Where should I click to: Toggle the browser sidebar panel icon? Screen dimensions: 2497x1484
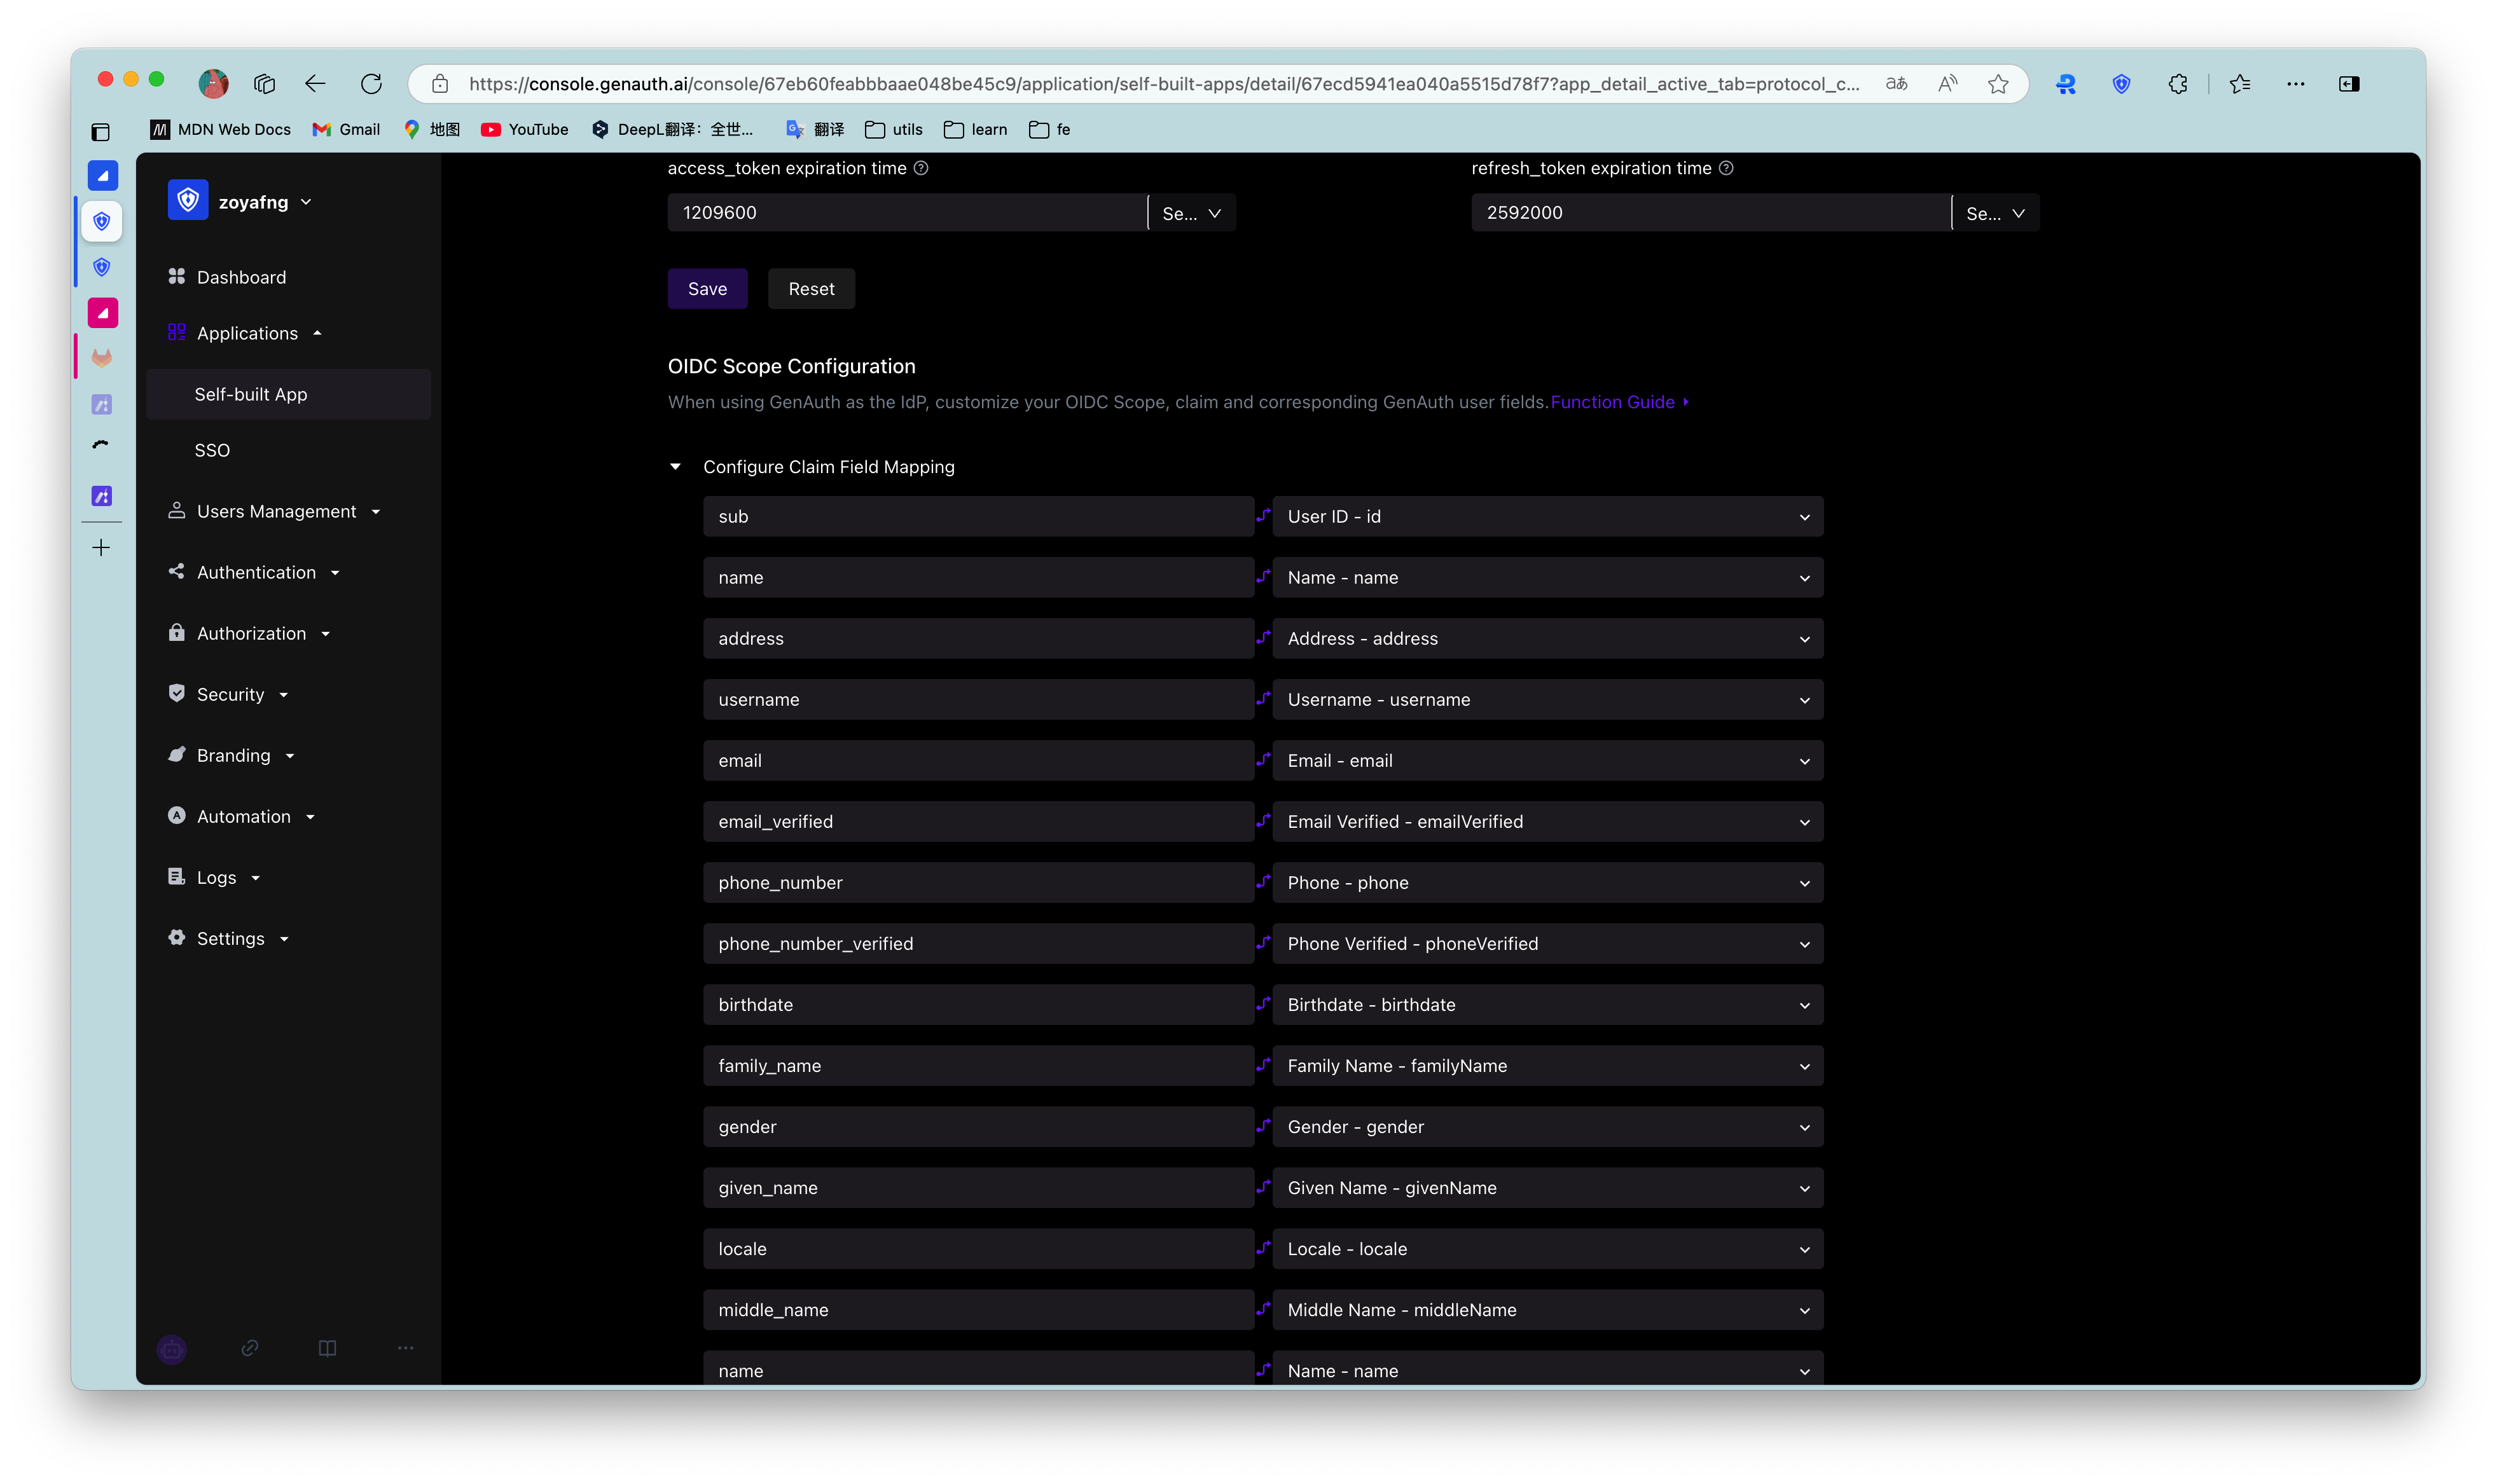[x=2350, y=84]
